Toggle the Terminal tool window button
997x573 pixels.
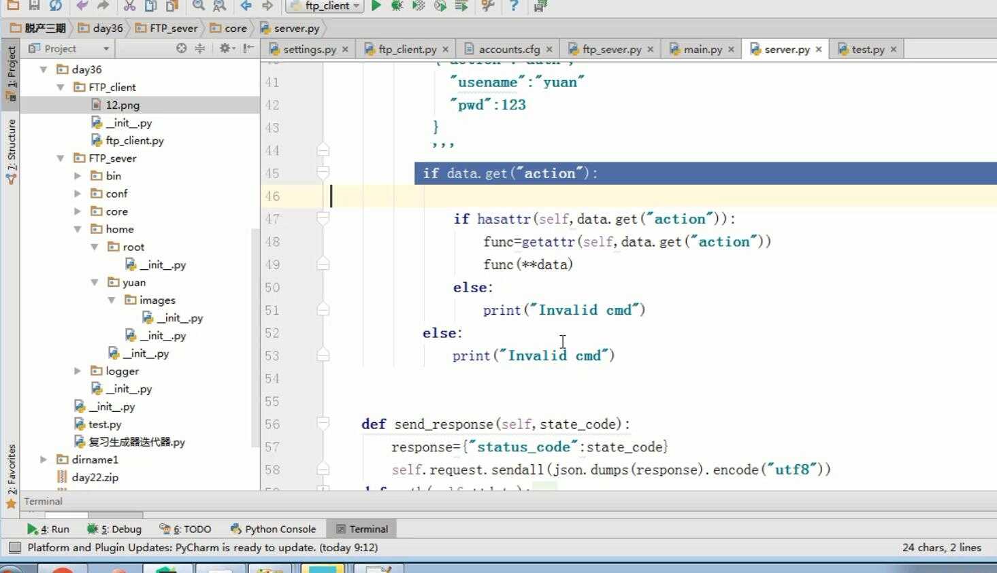[362, 529]
